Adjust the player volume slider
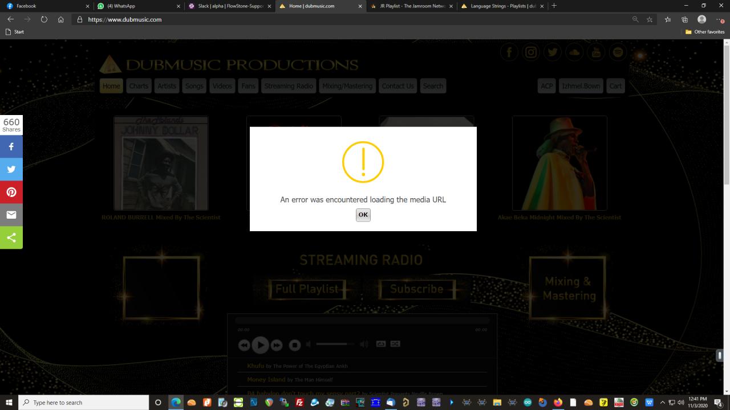 pos(335,344)
